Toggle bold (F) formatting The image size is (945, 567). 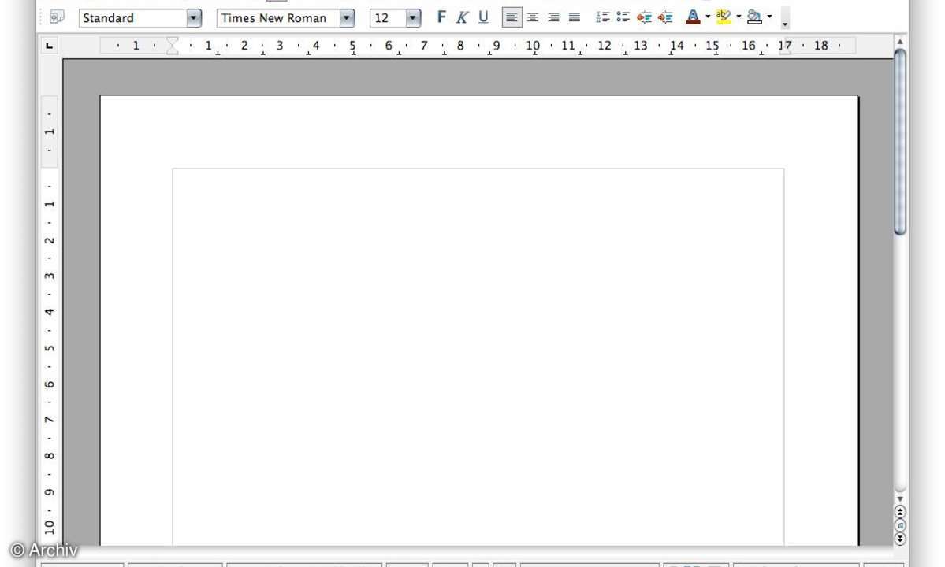tap(441, 17)
